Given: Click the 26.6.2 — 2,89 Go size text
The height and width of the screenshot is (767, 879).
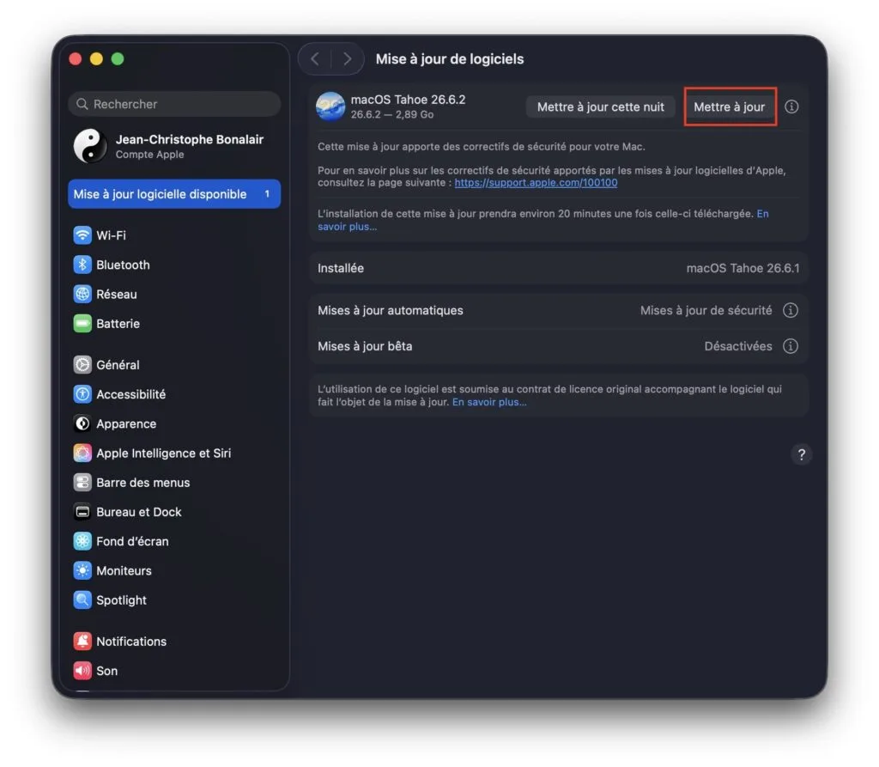Looking at the screenshot, I should [x=391, y=114].
